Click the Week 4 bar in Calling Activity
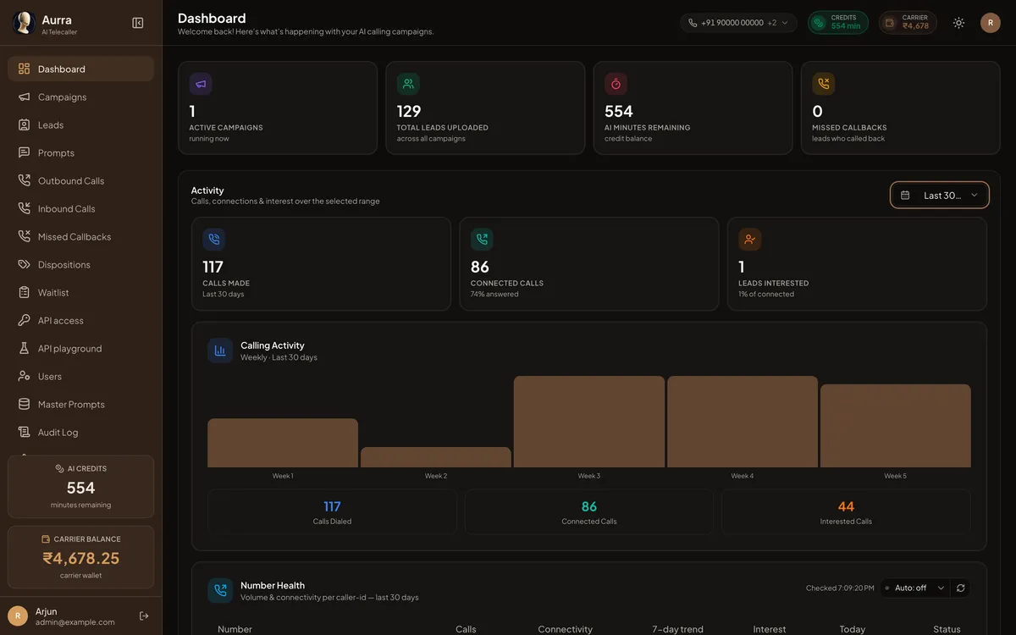 [743, 422]
